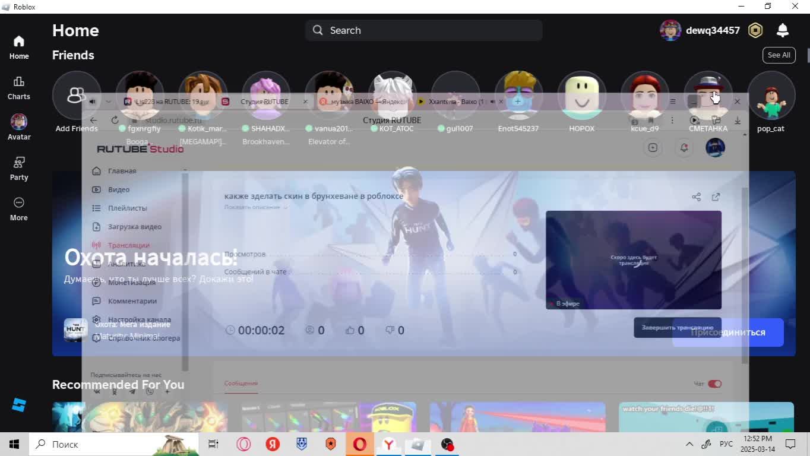Open the 'watch your friends die' game thumbnail
The image size is (810, 456).
706,417
